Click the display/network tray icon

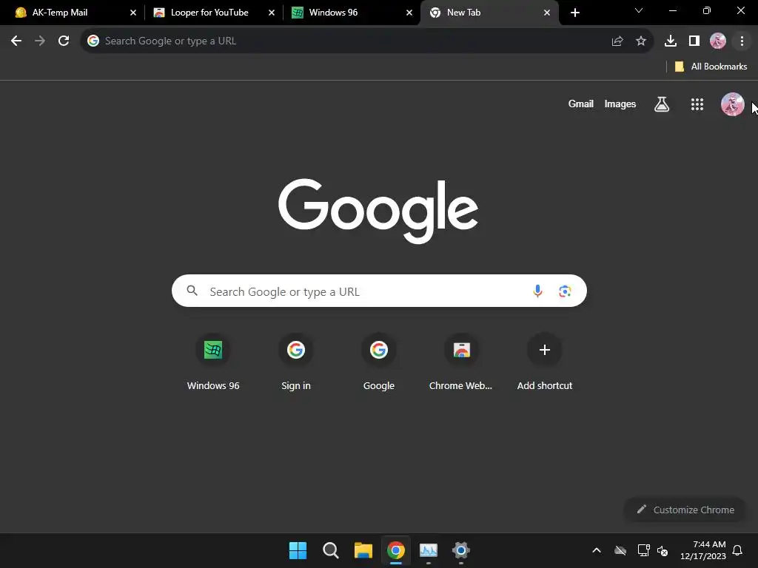(643, 550)
